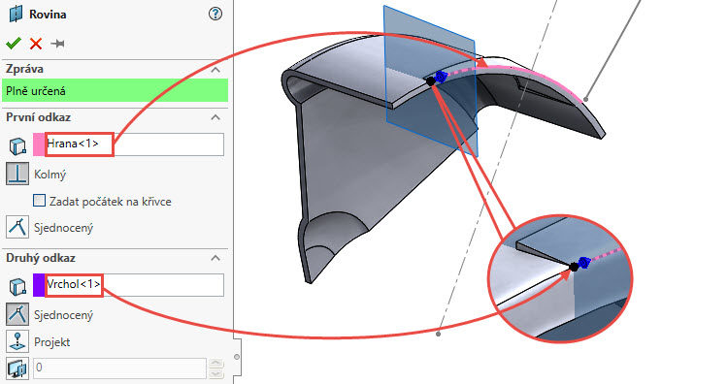728x384 pixels.
Task: Open help for Rovina feature
Action: pos(215,14)
